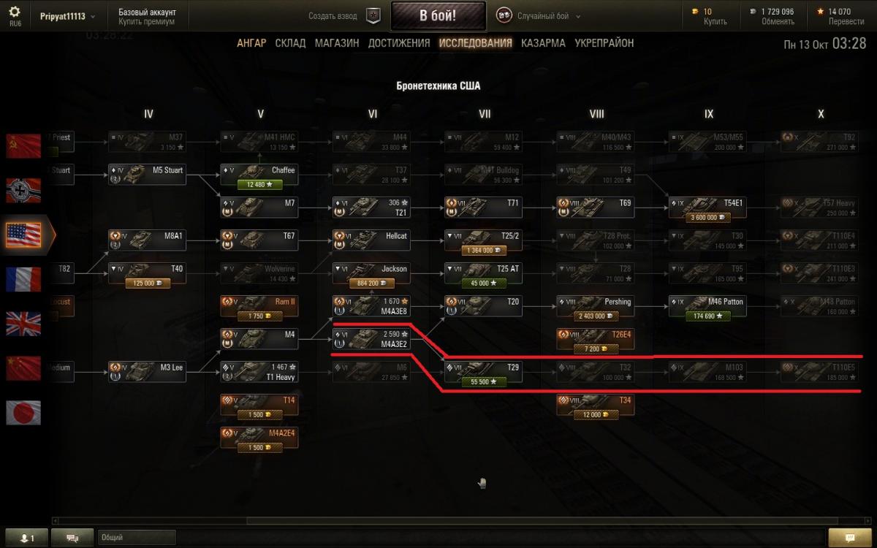Click the В бой! battle button
The height and width of the screenshot is (548, 877).
point(438,16)
